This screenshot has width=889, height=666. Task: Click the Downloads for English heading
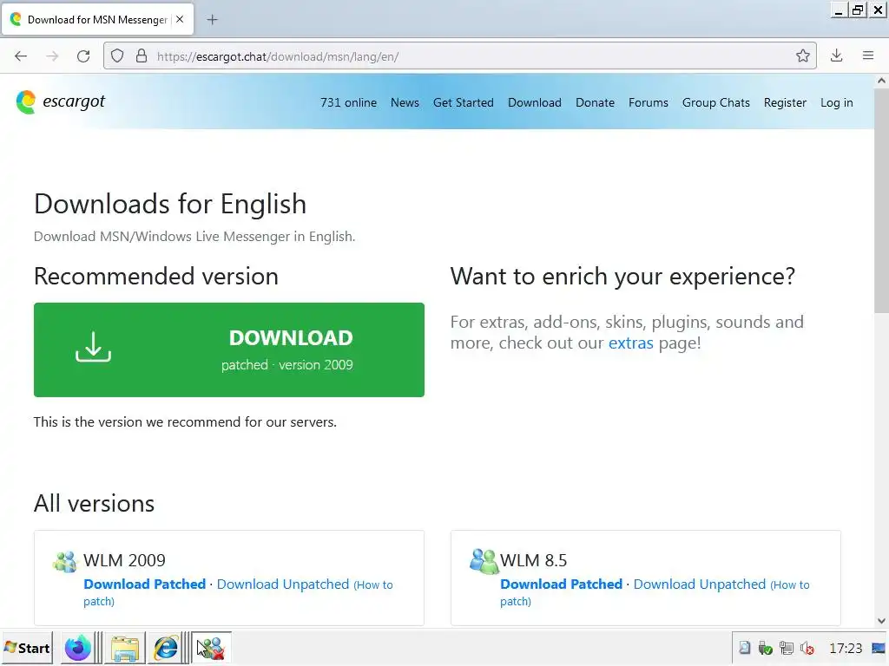click(170, 204)
